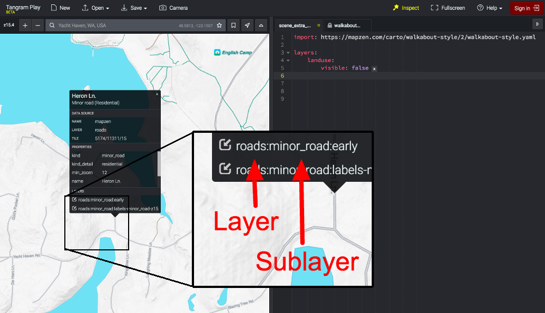Click the Blazing Tree Rd. road label
Viewport: 545px width, 313px height.
coord(241,304)
